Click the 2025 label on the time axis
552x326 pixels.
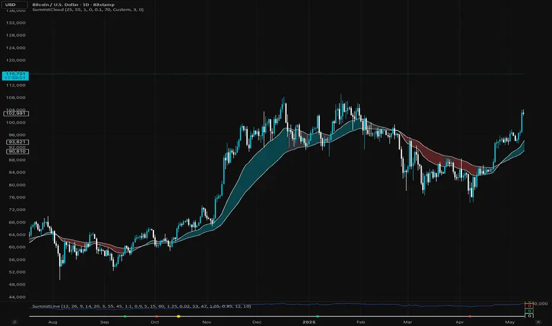click(309, 322)
